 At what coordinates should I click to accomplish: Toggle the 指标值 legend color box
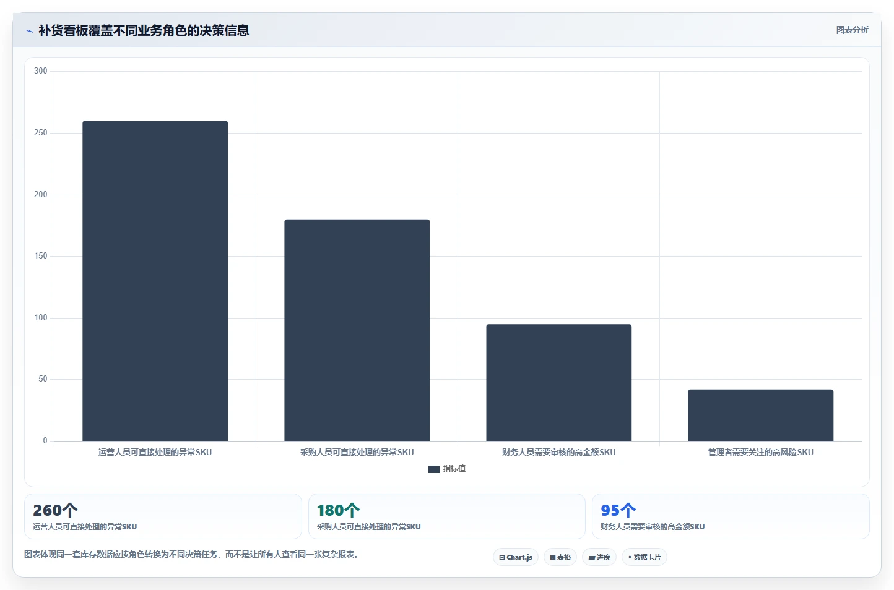(434, 469)
